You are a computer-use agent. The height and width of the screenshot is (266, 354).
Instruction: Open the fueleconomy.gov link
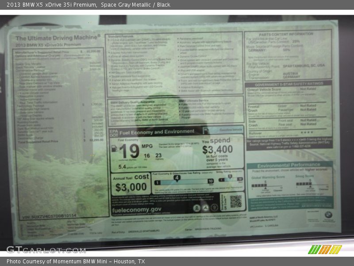coord(137,210)
